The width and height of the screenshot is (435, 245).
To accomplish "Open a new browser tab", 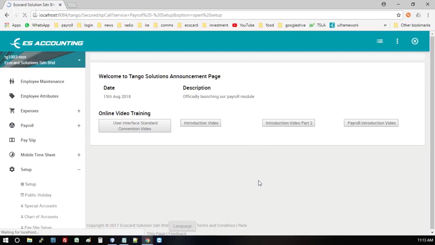I will tap(72, 5).
